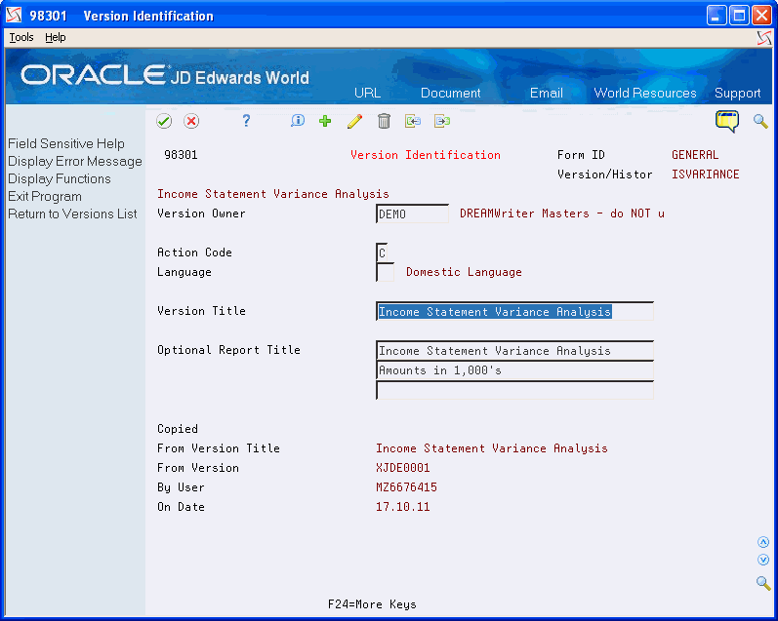This screenshot has width=778, height=621.
Task: Click the F24=More Keys text
Action: [x=372, y=604]
